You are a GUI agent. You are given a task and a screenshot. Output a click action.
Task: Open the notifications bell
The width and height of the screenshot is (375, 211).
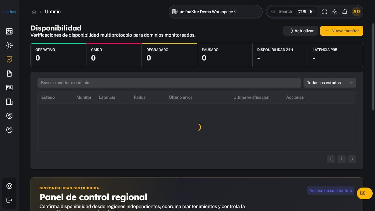pyautogui.click(x=345, y=12)
